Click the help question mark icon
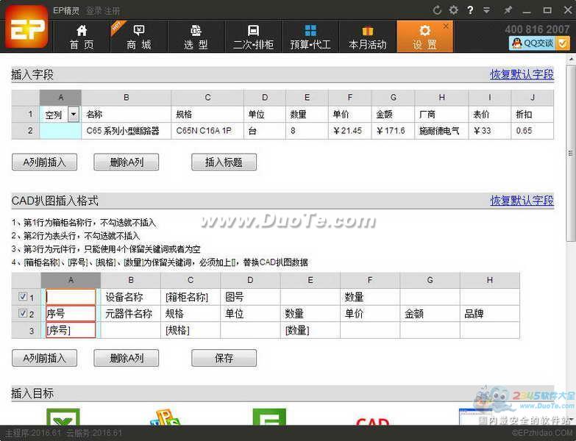576x441 pixels. click(470, 10)
